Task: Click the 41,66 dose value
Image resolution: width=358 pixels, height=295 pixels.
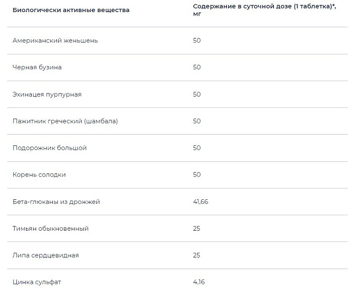Action: (x=200, y=202)
